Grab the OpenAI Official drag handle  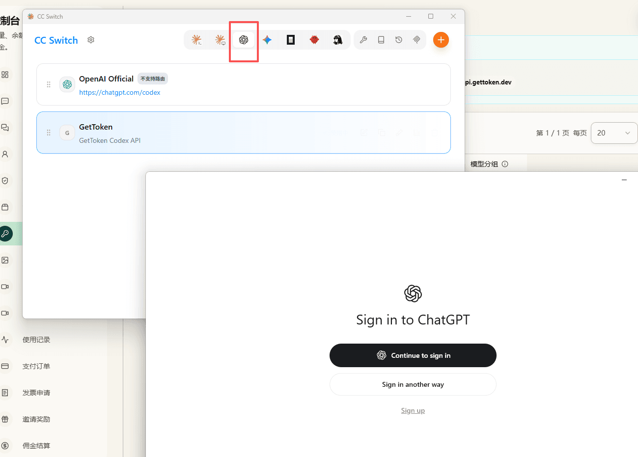(x=49, y=84)
